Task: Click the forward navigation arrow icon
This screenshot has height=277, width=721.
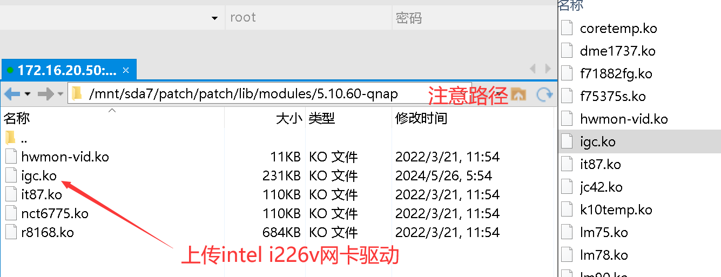Action: click(45, 94)
